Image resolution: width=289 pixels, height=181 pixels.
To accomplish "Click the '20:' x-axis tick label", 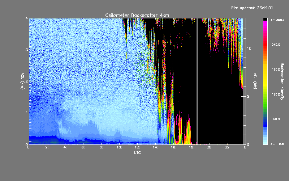I will 210,147.
